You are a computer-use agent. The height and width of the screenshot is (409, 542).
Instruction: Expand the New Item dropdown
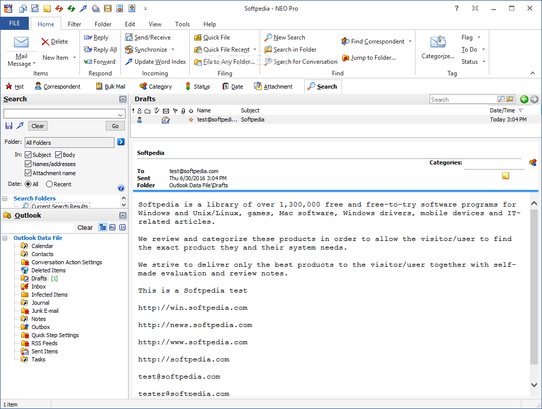click(74, 57)
